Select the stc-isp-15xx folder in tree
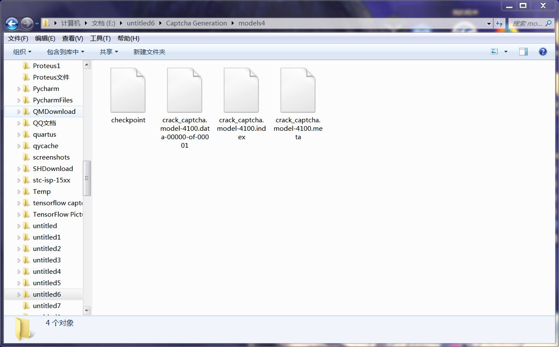 point(52,180)
